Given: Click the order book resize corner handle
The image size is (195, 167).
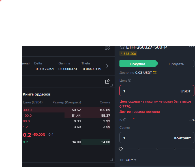Looking at the screenshot, I should (112, 160).
